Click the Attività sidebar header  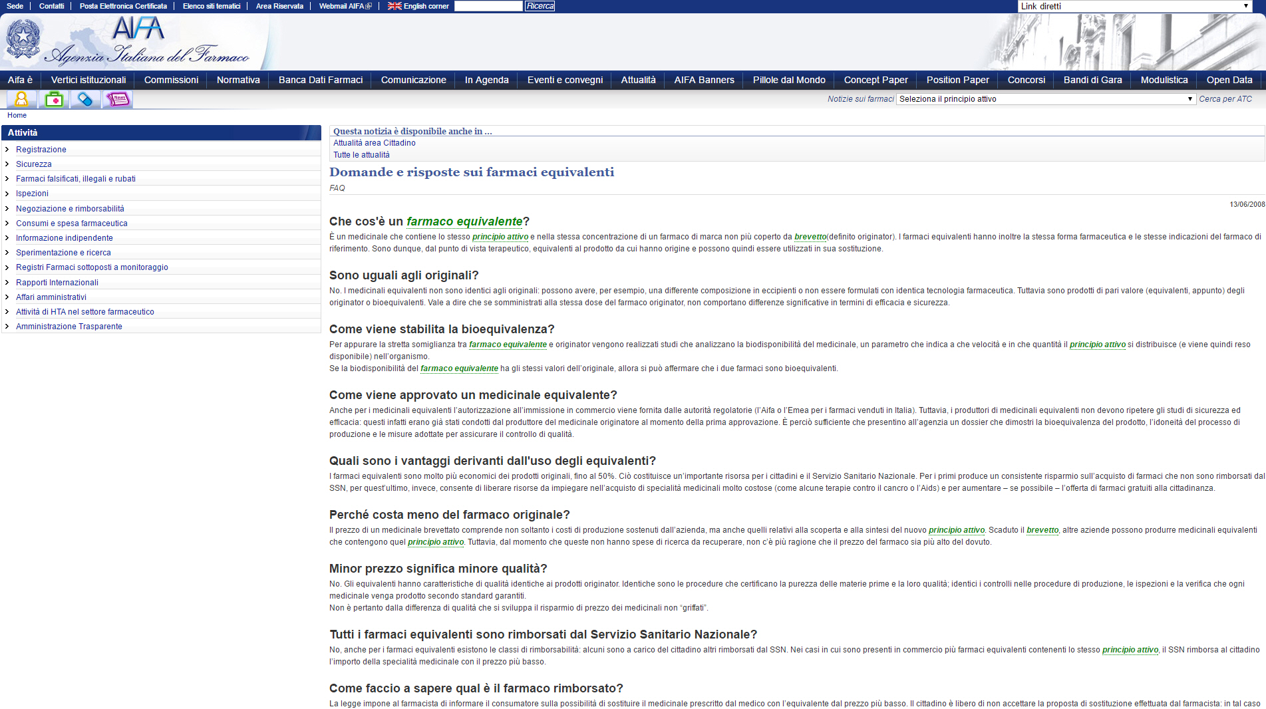click(x=161, y=133)
